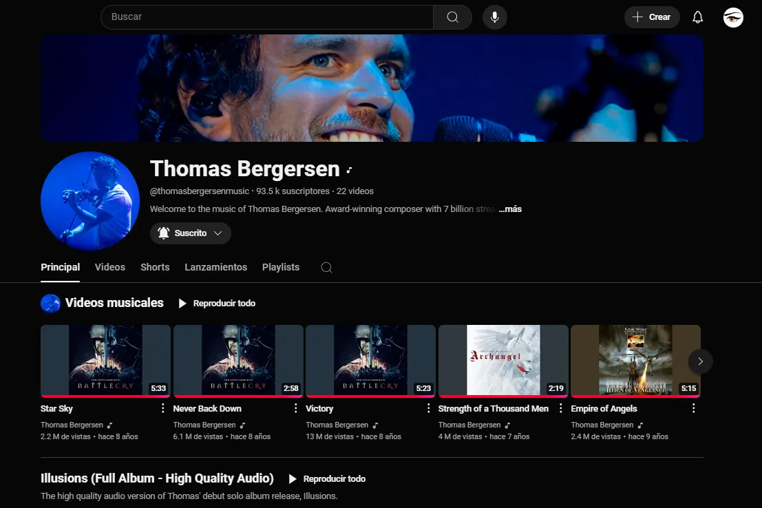Start voice search with microphone icon
Screen dimensions: 762x508
(495, 17)
